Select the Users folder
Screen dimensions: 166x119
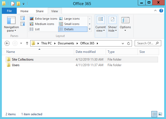tap(82, 65)
